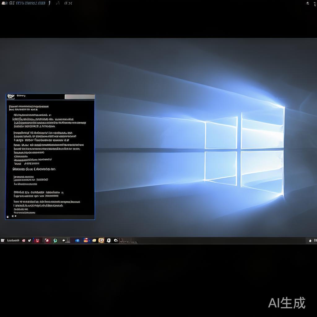
Task: Open the search label beside the Start button
Action: click(13, 241)
